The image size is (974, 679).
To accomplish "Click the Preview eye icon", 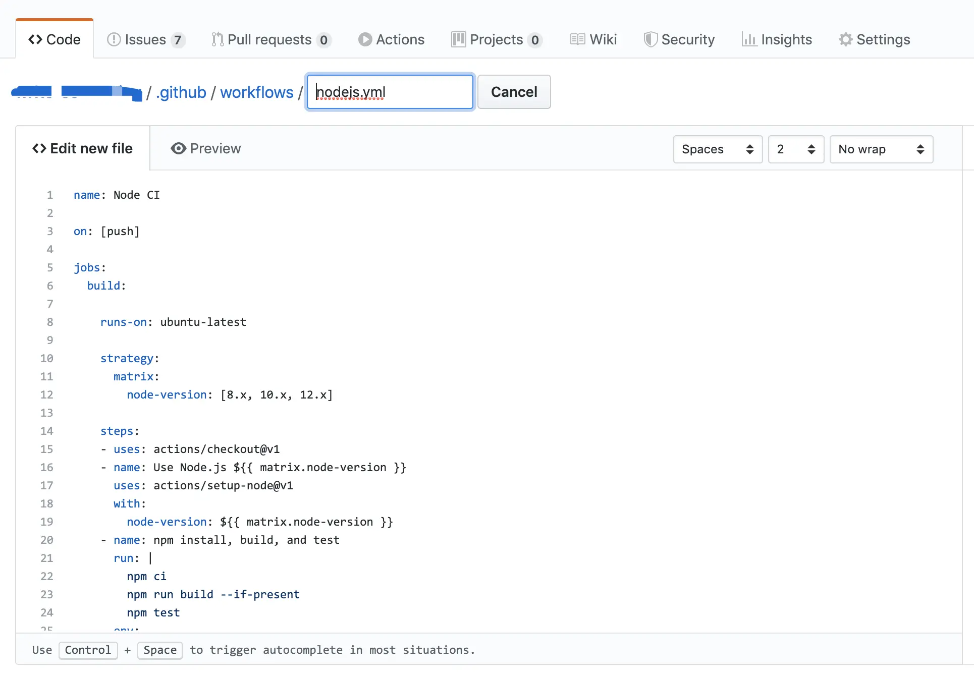I will 178,148.
